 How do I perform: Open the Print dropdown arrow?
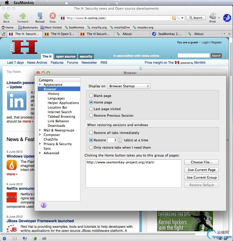[219, 18]
